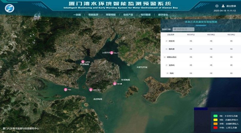Open the 预警预报 navigation tab
This screenshot has width=241, height=133.
(x=111, y=14)
